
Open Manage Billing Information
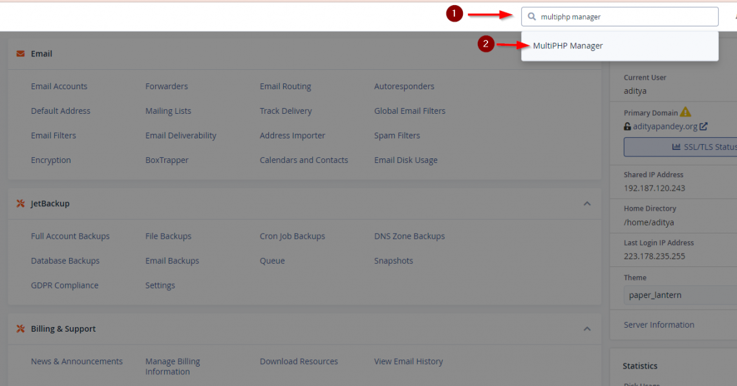click(173, 366)
